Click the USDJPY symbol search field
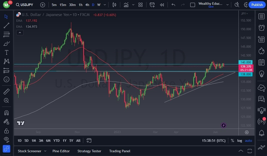Viewport: 267px width, 156px height. (24, 4)
